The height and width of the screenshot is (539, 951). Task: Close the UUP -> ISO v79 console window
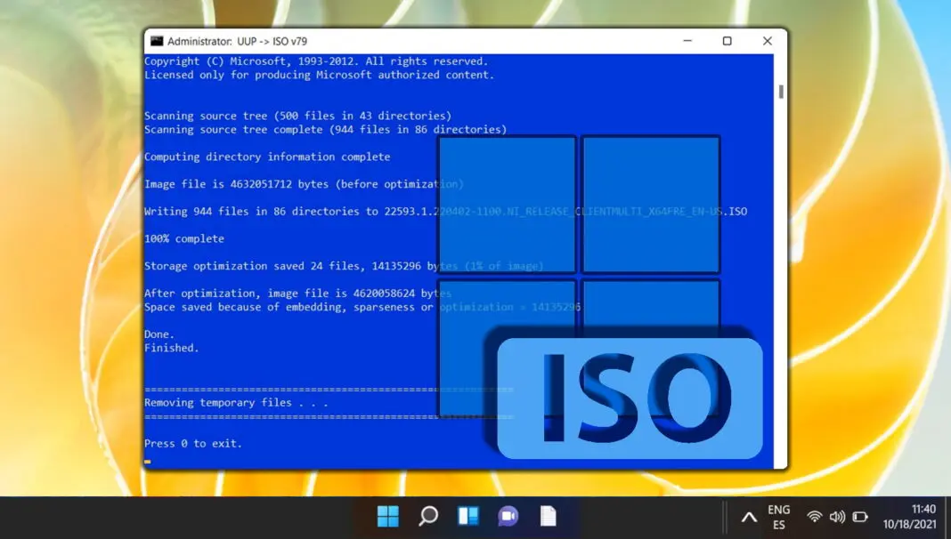(x=768, y=41)
